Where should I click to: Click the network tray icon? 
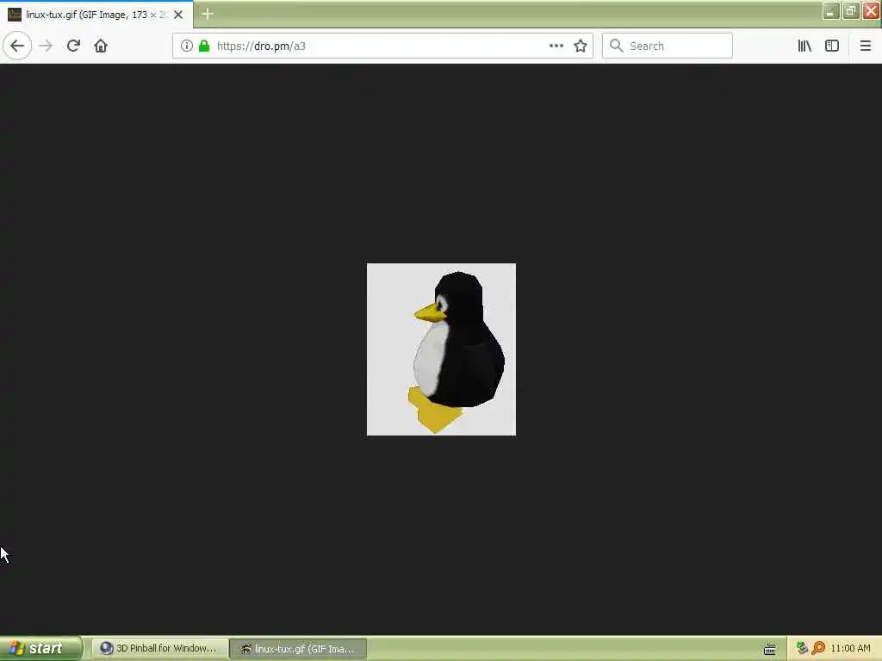(802, 648)
